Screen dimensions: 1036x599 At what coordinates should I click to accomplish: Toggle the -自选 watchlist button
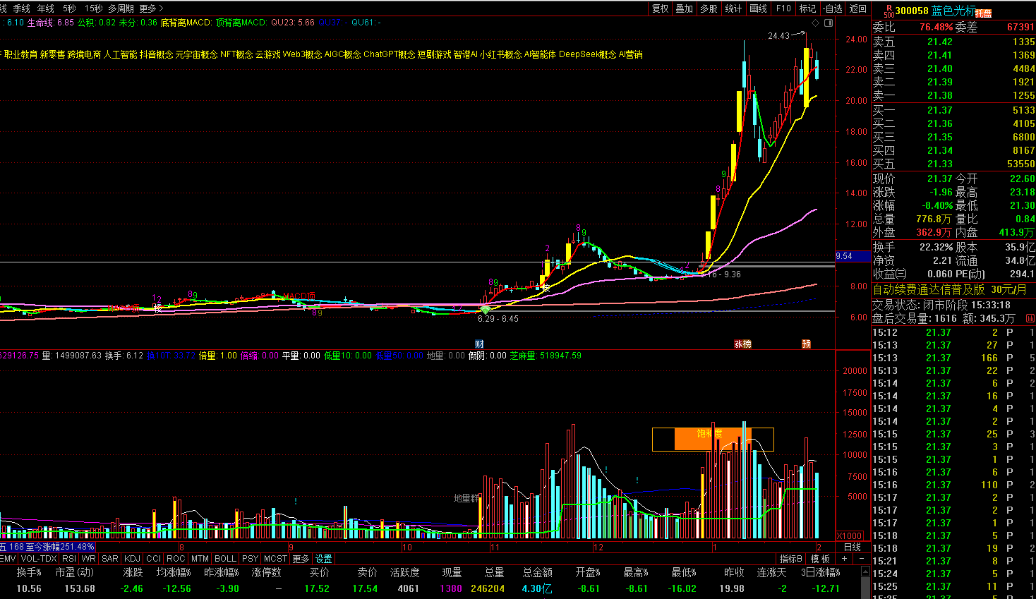pyautogui.click(x=833, y=8)
